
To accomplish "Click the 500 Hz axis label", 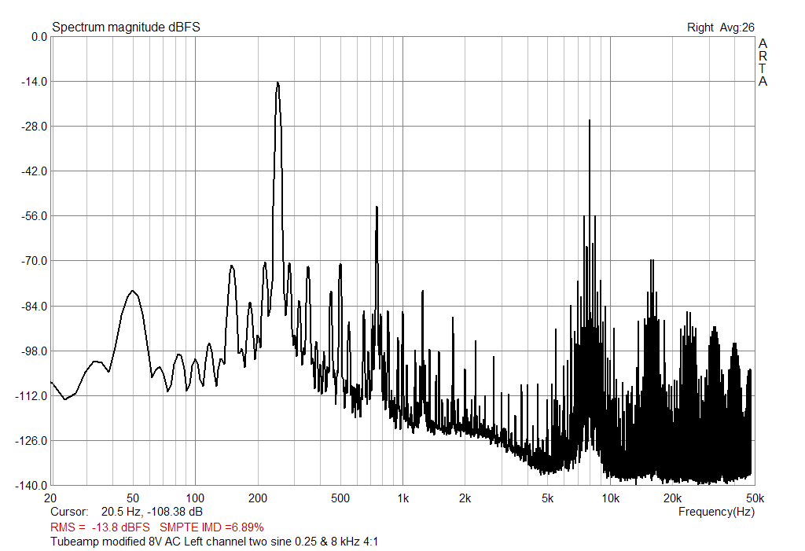I will 341,497.
